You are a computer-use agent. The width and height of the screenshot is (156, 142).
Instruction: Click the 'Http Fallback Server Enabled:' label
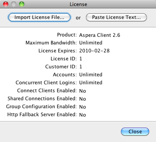(42, 115)
